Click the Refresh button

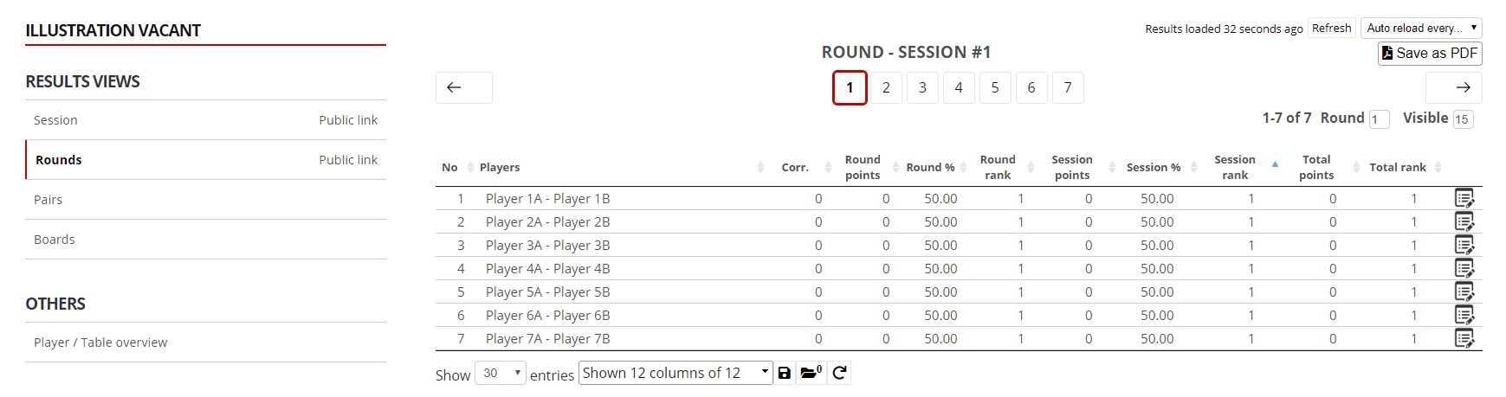tap(1331, 29)
